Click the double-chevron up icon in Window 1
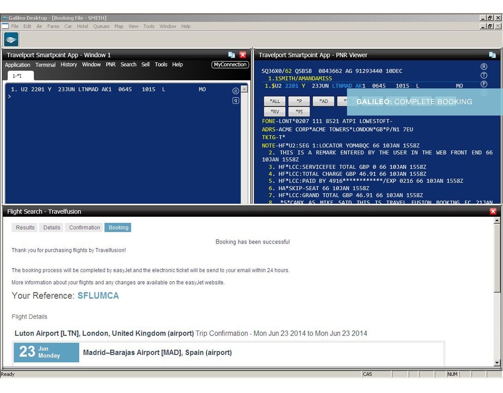This screenshot has height=393, width=503. (x=236, y=91)
